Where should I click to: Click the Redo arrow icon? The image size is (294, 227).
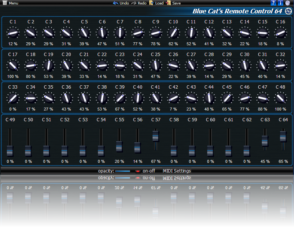[133, 3]
